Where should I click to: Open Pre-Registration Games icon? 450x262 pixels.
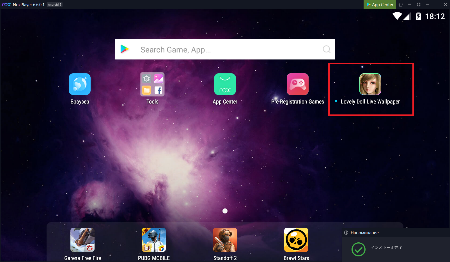(x=298, y=84)
